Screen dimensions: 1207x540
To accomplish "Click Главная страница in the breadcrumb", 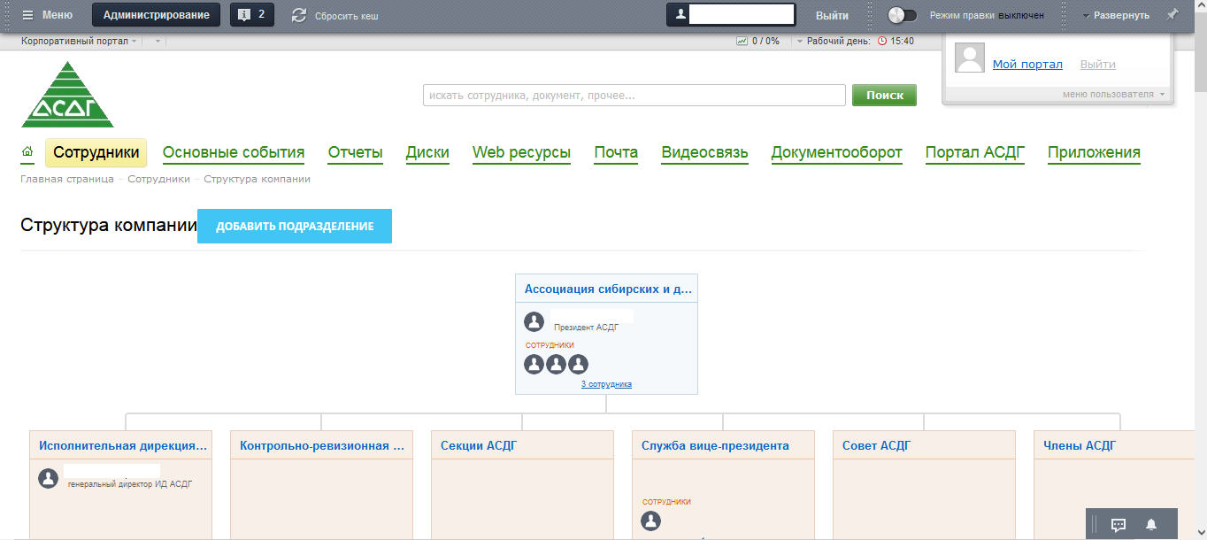I will click(67, 179).
